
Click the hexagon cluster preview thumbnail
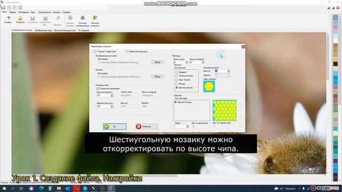click(224, 110)
